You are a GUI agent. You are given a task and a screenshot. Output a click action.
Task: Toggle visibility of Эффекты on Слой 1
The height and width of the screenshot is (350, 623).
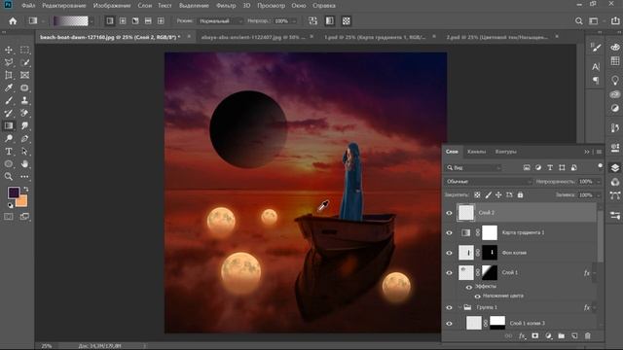coord(469,287)
